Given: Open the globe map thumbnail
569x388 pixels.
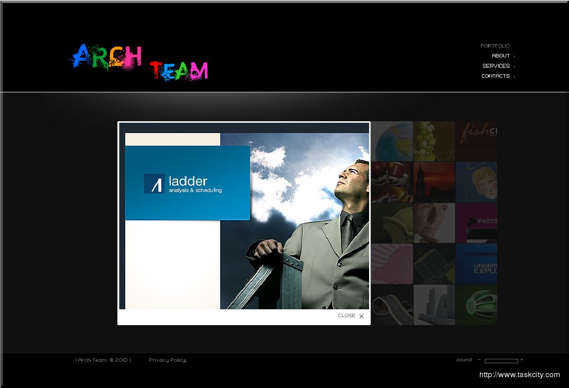Looking at the screenshot, I should click(x=392, y=141).
